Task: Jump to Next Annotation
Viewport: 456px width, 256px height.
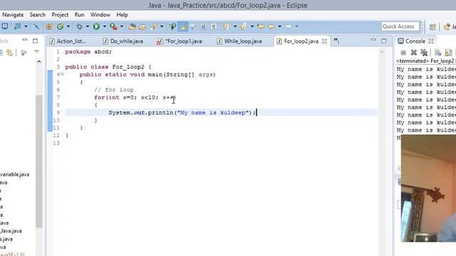Action: click(x=225, y=27)
